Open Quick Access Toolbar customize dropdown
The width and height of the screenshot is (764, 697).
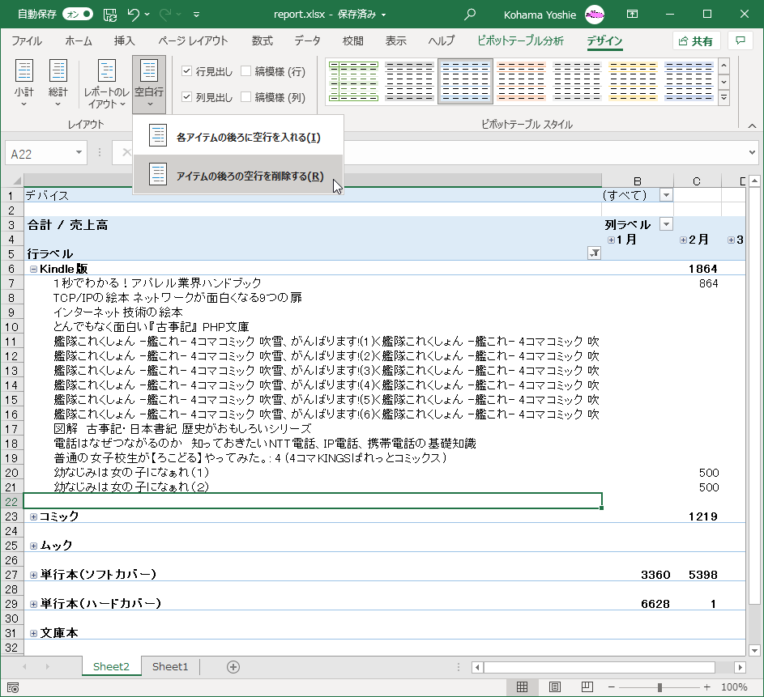[196, 15]
